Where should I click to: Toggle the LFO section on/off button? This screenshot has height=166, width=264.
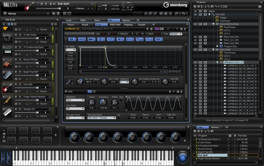(66, 91)
